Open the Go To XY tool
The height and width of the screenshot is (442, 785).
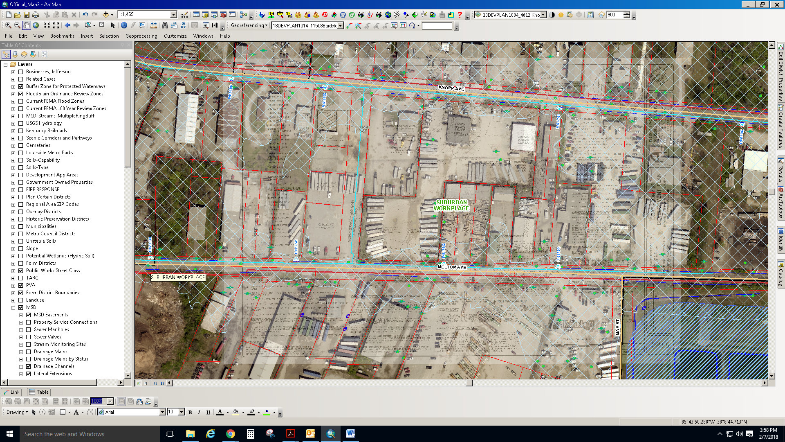tap(183, 25)
